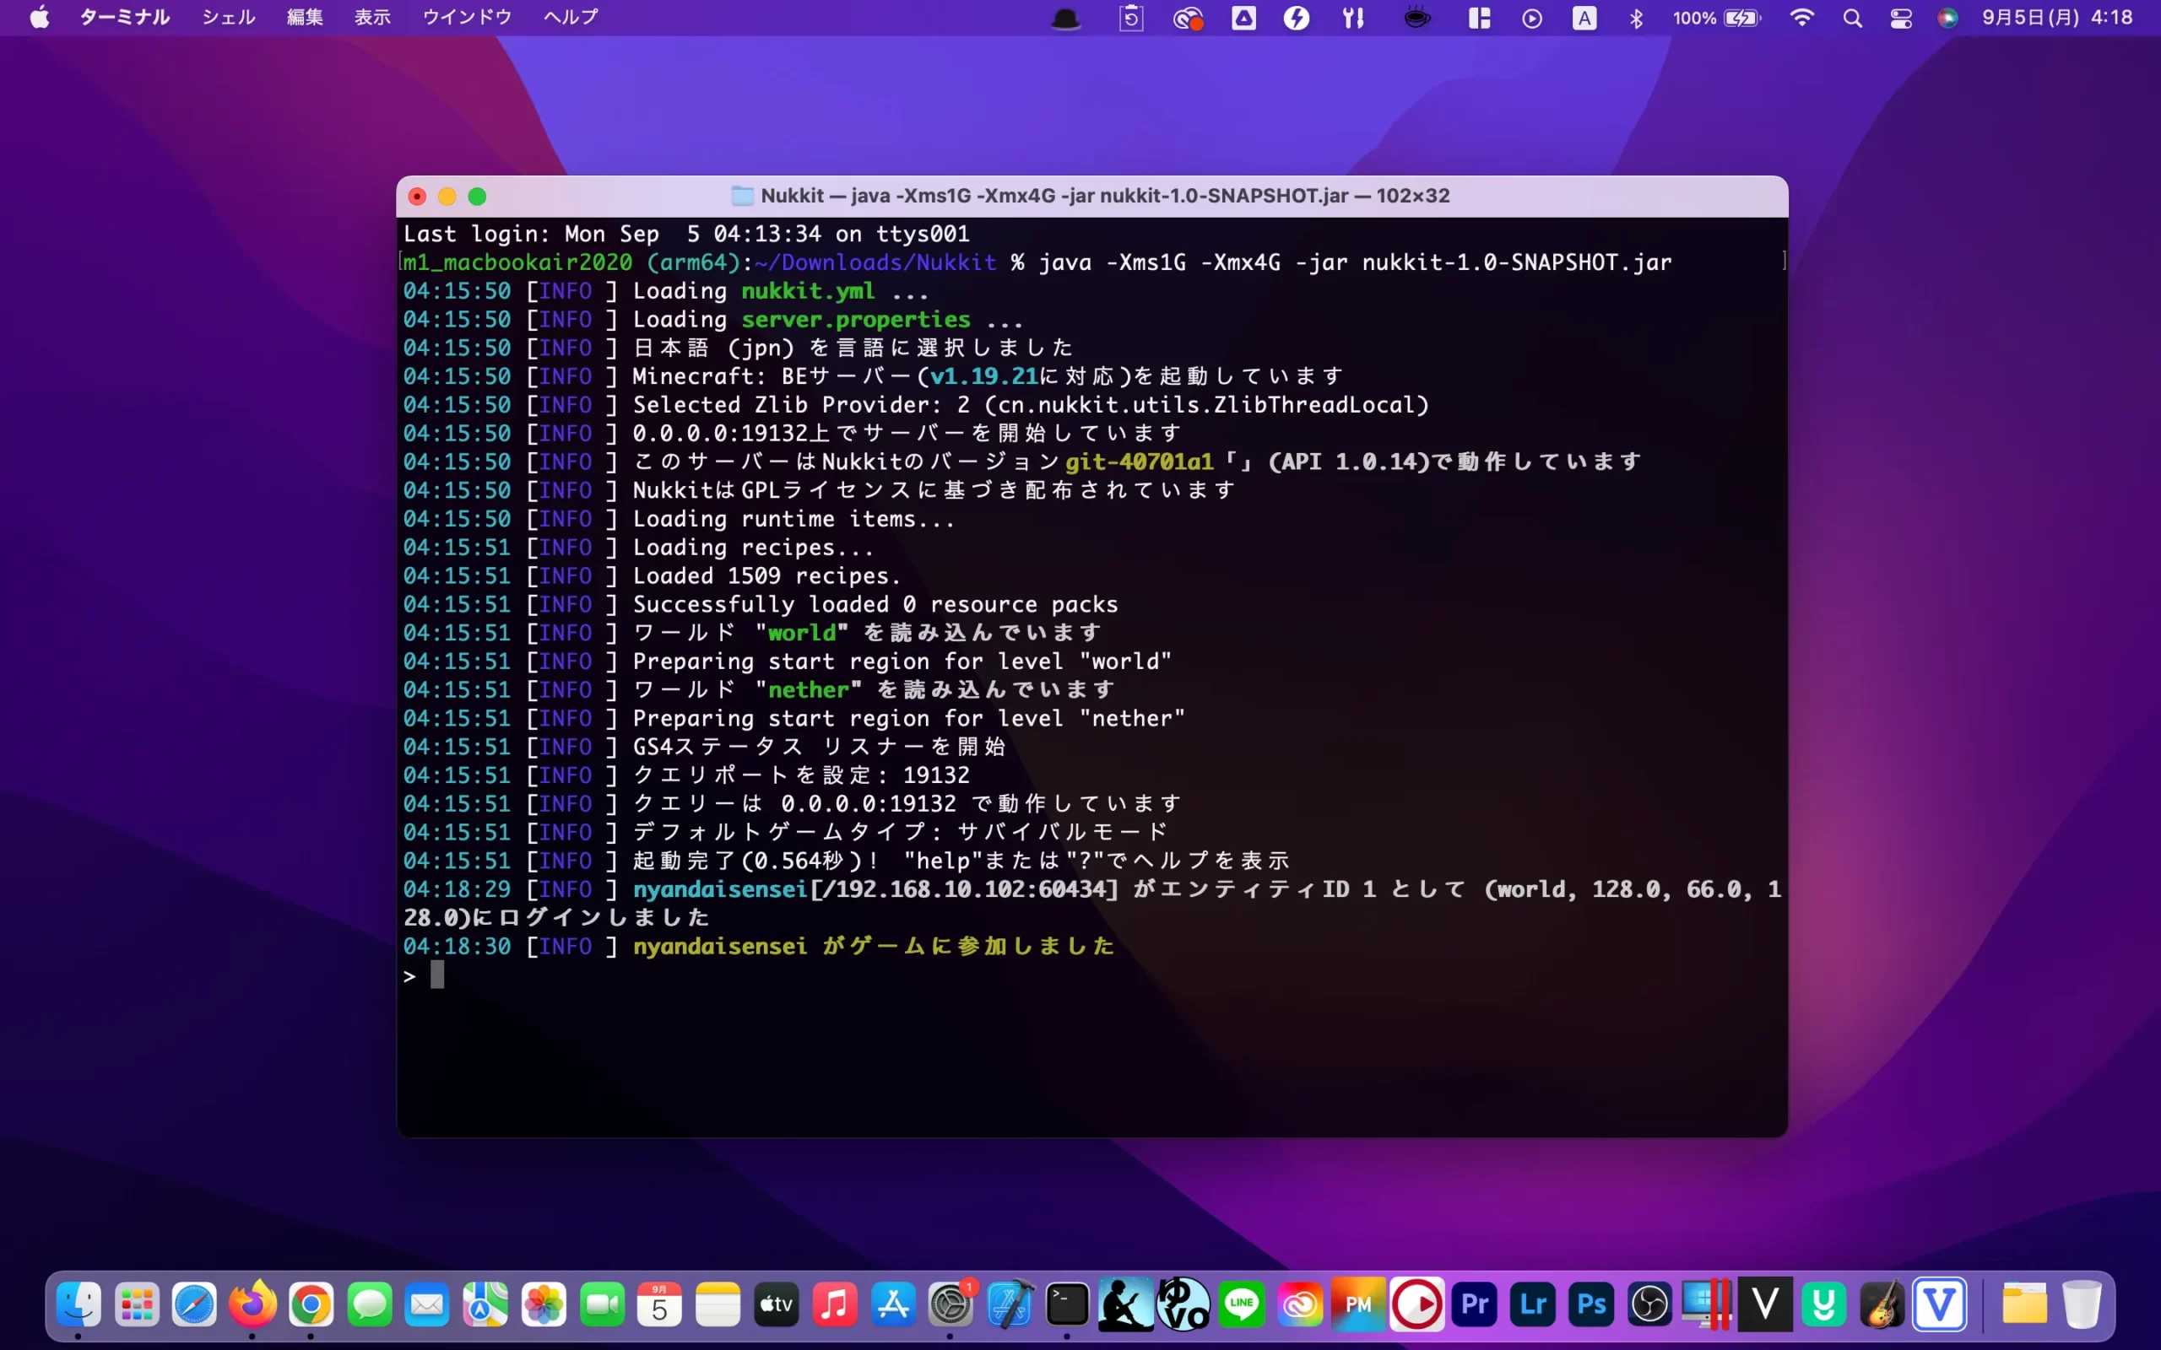Close the Nukkit terminal window
Screen dimensions: 2161x1350
tap(417, 197)
